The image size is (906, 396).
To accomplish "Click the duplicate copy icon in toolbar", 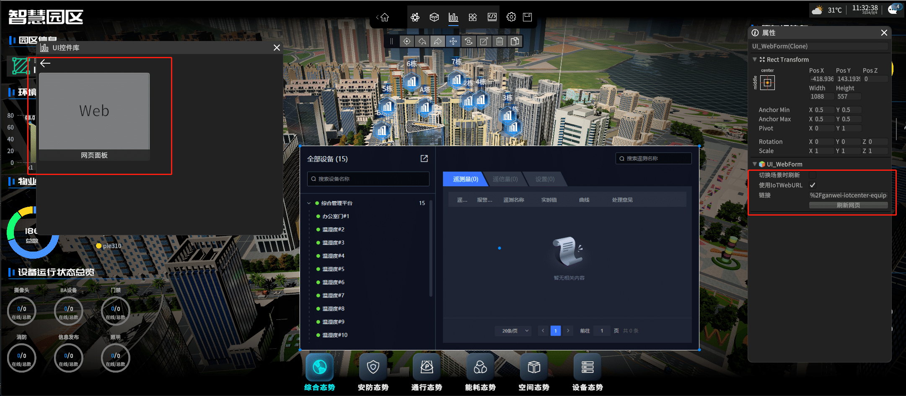I will coord(515,41).
